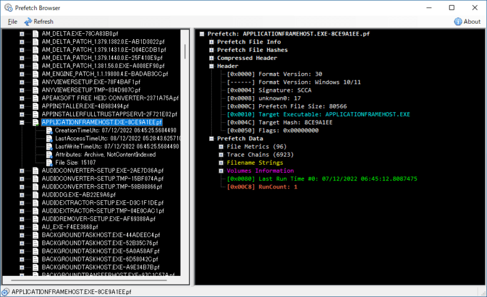Image resolution: width=487 pixels, height=297 pixels.
Task: Click the Refresh toolbar button
Action: [39, 21]
